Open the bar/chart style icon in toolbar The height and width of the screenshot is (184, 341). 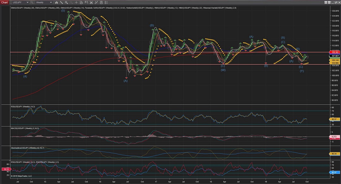pyautogui.click(x=56, y=2)
